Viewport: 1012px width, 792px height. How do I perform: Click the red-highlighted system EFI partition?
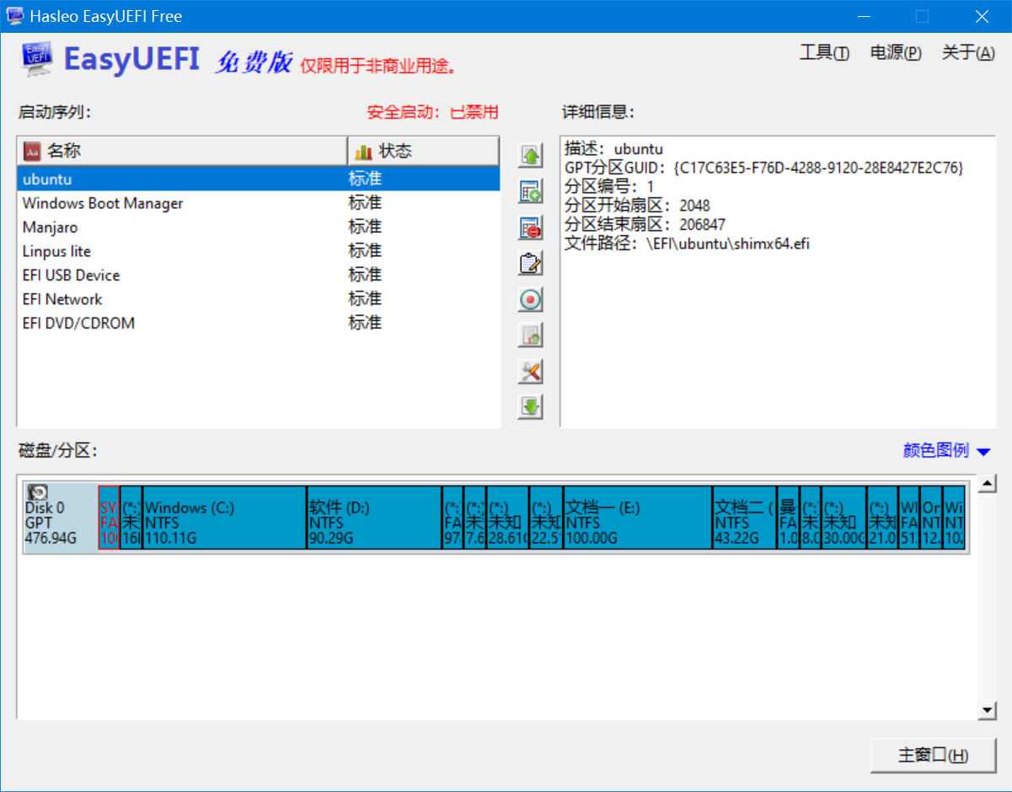[x=109, y=517]
